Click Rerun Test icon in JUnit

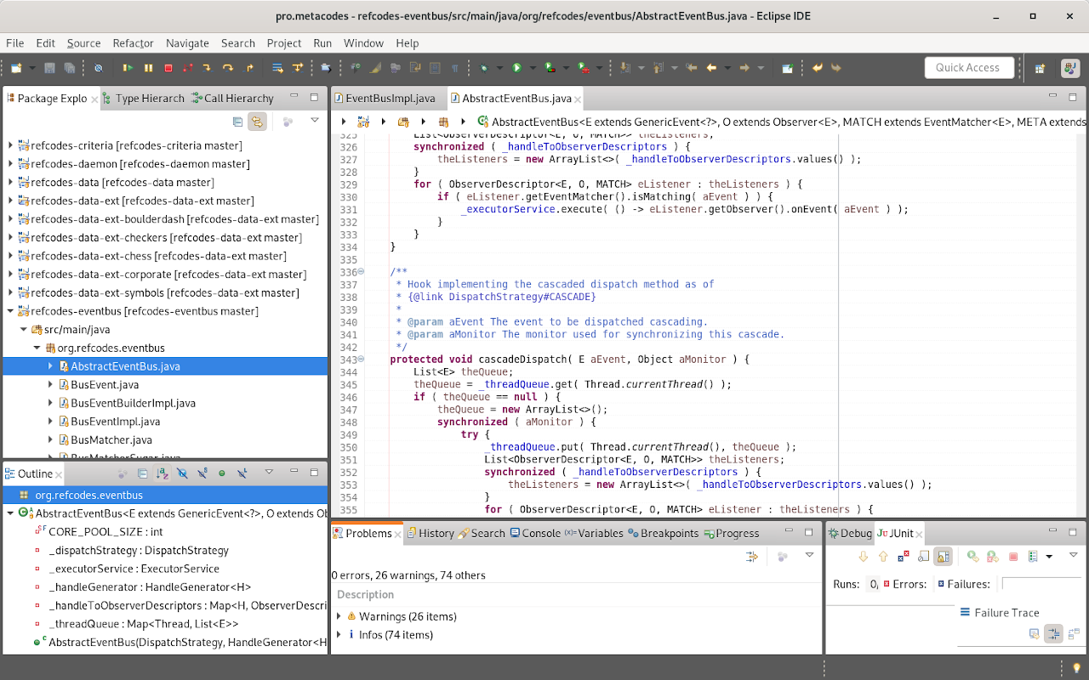coord(973,557)
